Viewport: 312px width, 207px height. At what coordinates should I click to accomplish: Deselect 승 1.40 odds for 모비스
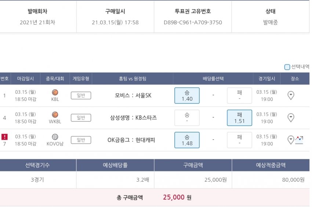pos(187,95)
